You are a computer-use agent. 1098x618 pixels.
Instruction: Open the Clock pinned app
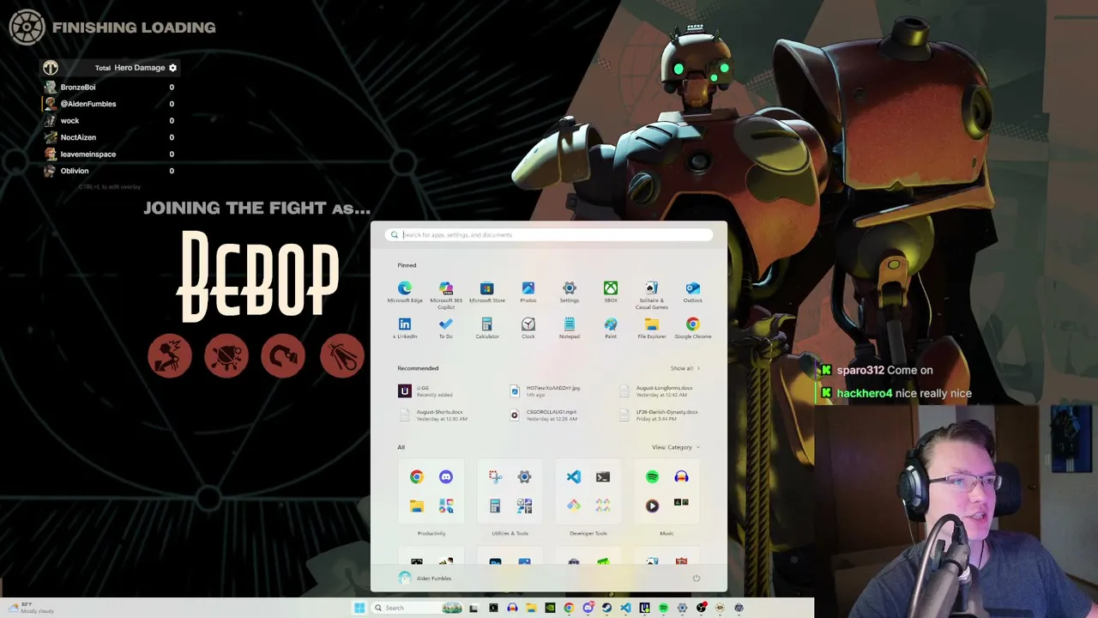pos(528,328)
